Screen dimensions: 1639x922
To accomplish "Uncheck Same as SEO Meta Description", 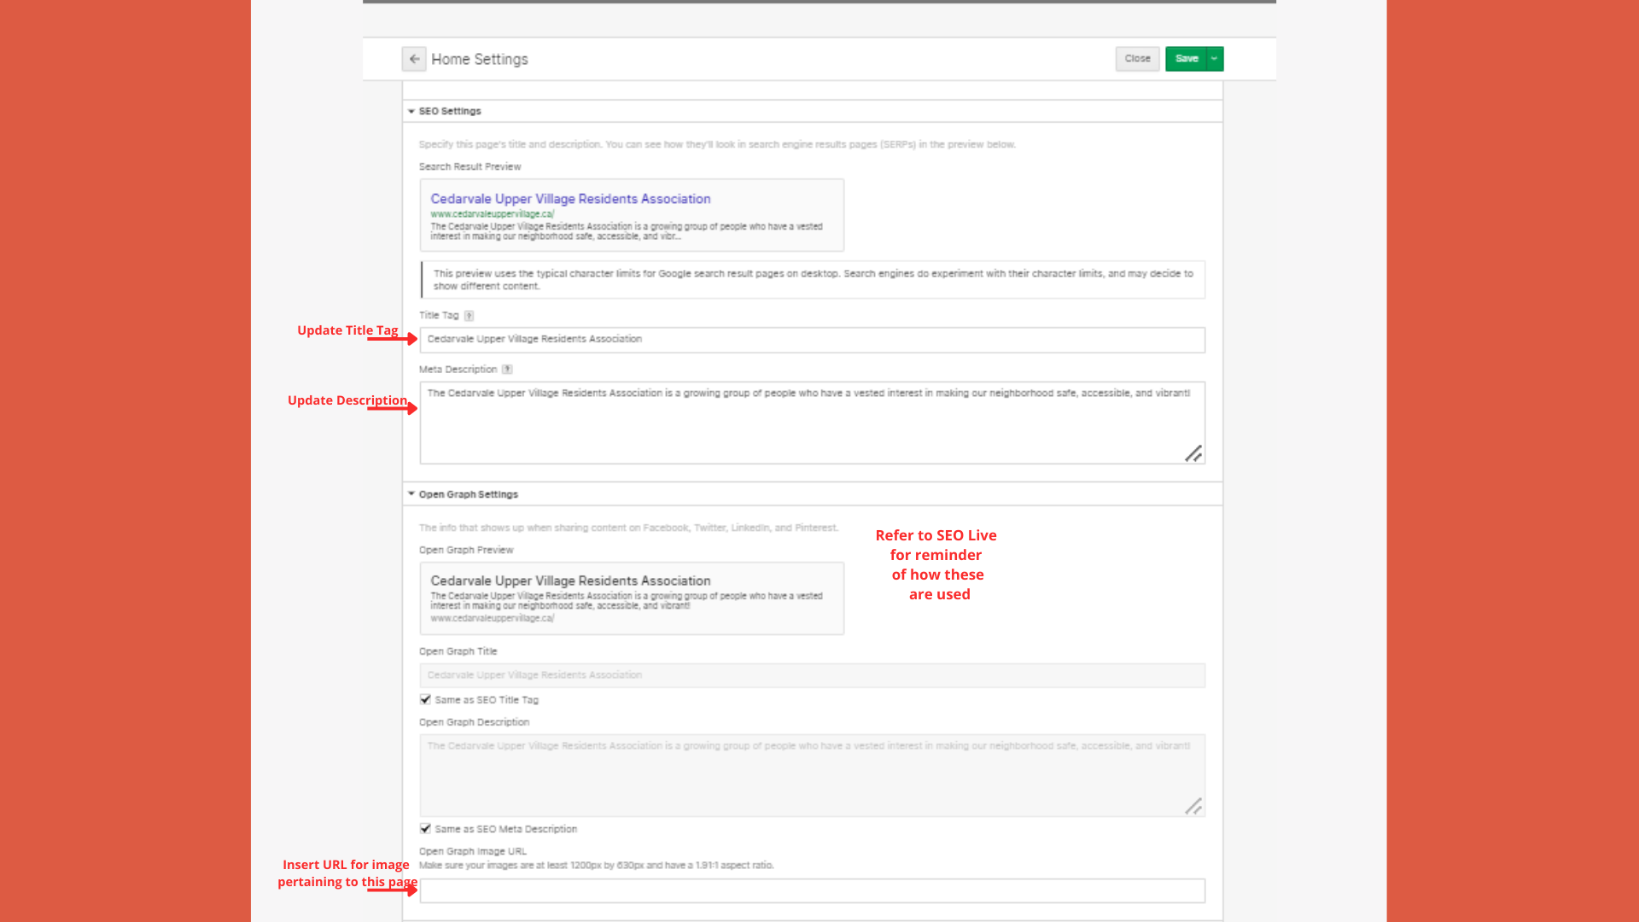I will tap(425, 828).
